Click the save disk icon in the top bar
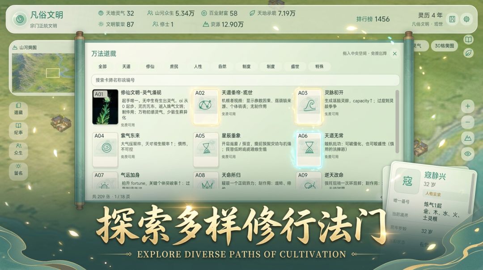 tap(452, 19)
